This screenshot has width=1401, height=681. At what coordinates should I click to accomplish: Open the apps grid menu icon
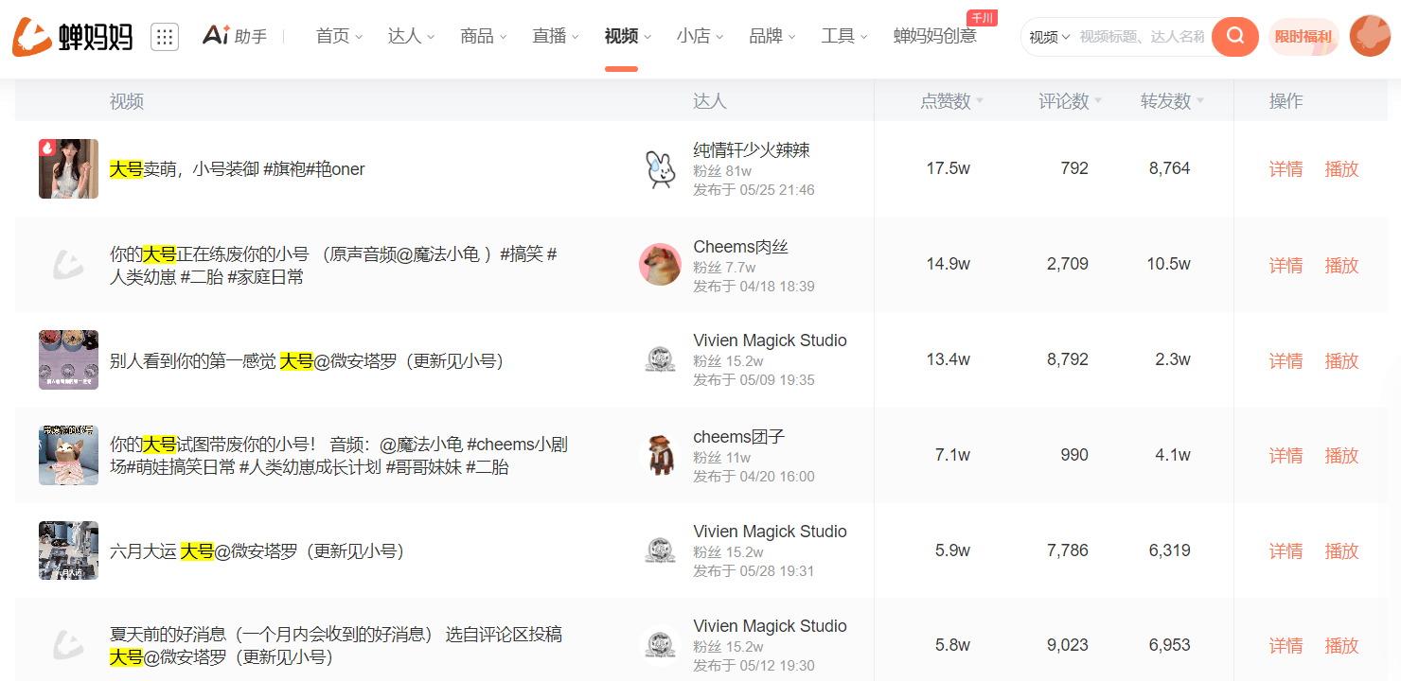point(165,37)
